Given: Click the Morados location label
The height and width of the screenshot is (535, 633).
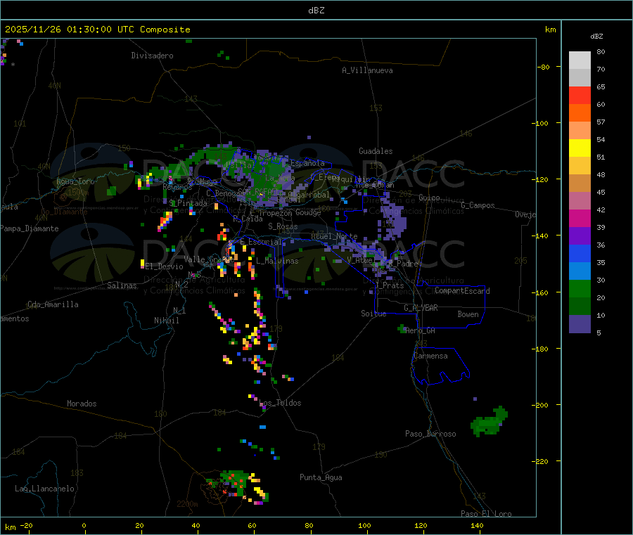Looking at the screenshot, I should [82, 404].
